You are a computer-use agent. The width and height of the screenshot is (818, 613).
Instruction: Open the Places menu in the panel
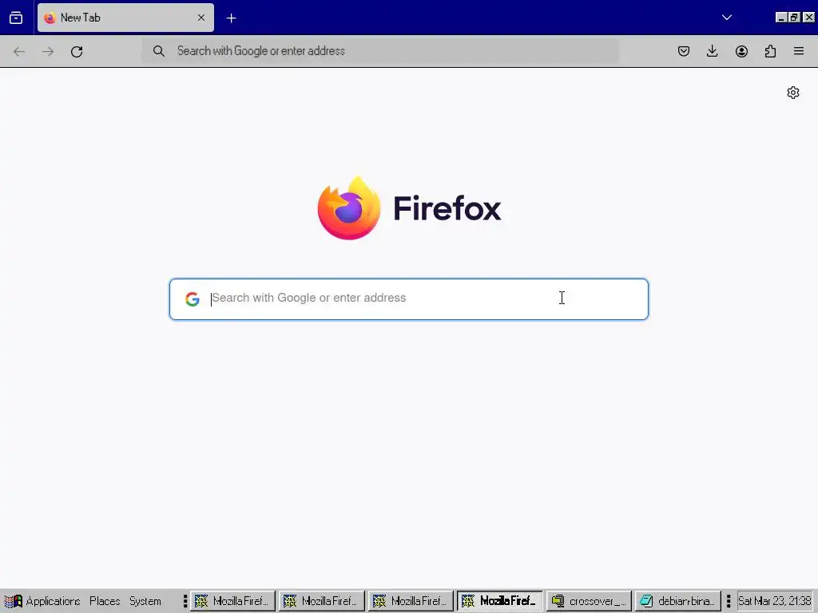(x=105, y=601)
